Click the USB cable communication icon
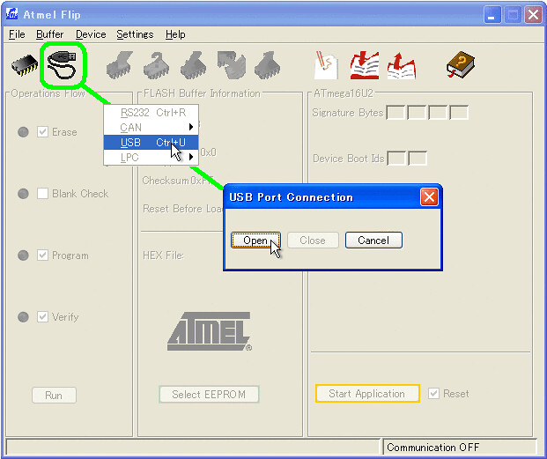547x459 pixels. [x=63, y=64]
